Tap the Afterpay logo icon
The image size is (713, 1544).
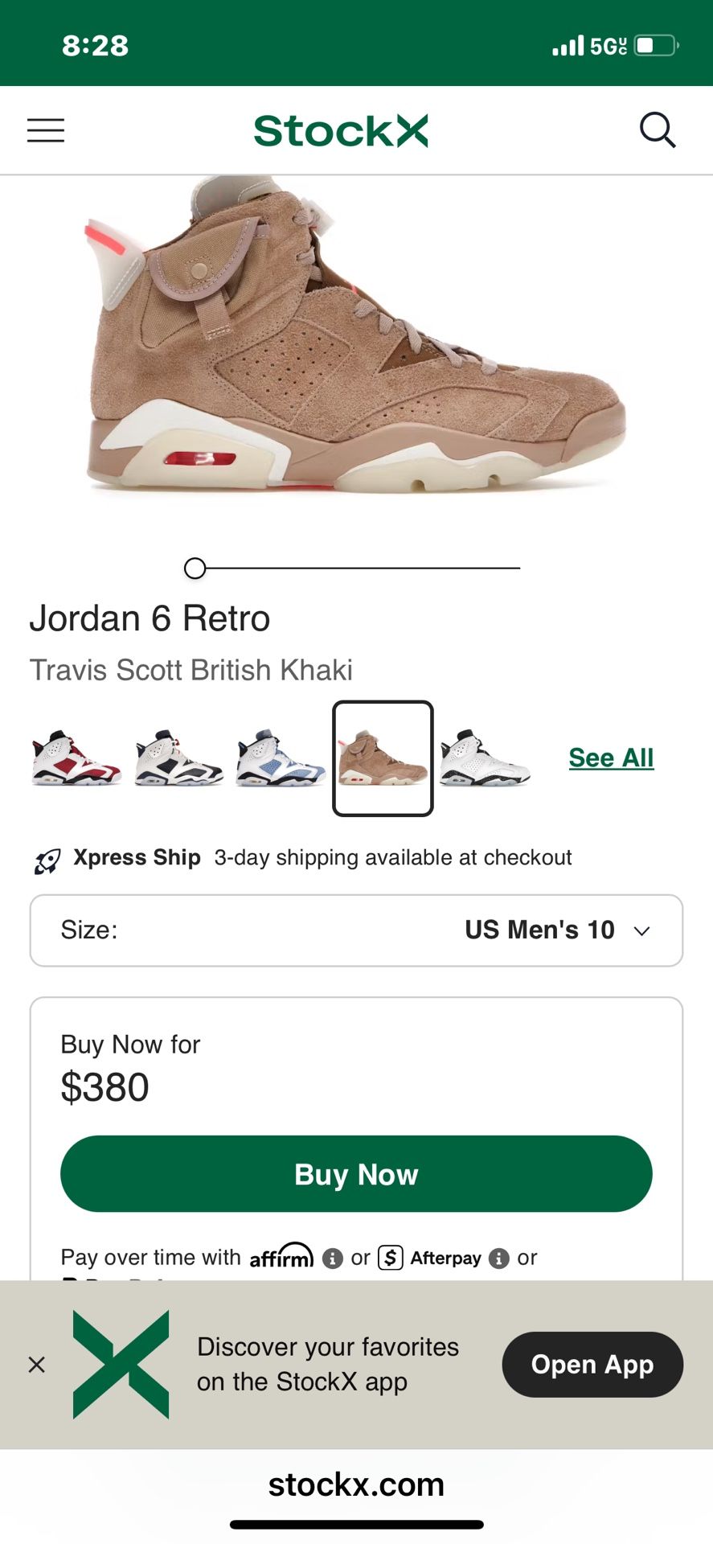[x=391, y=1258]
